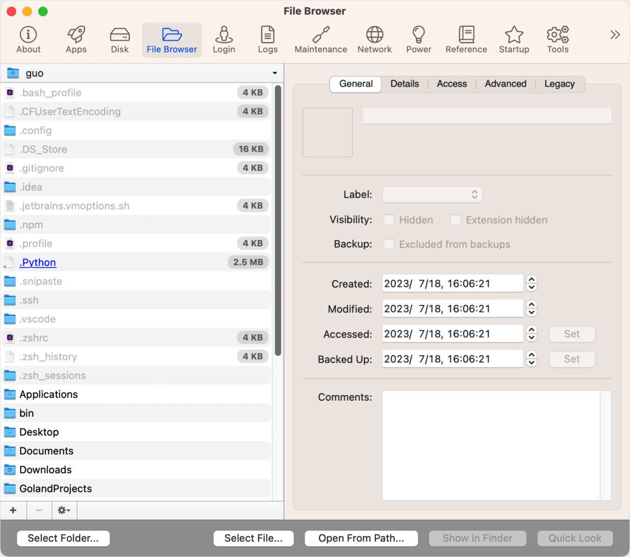Click the file name field at top

(x=487, y=115)
